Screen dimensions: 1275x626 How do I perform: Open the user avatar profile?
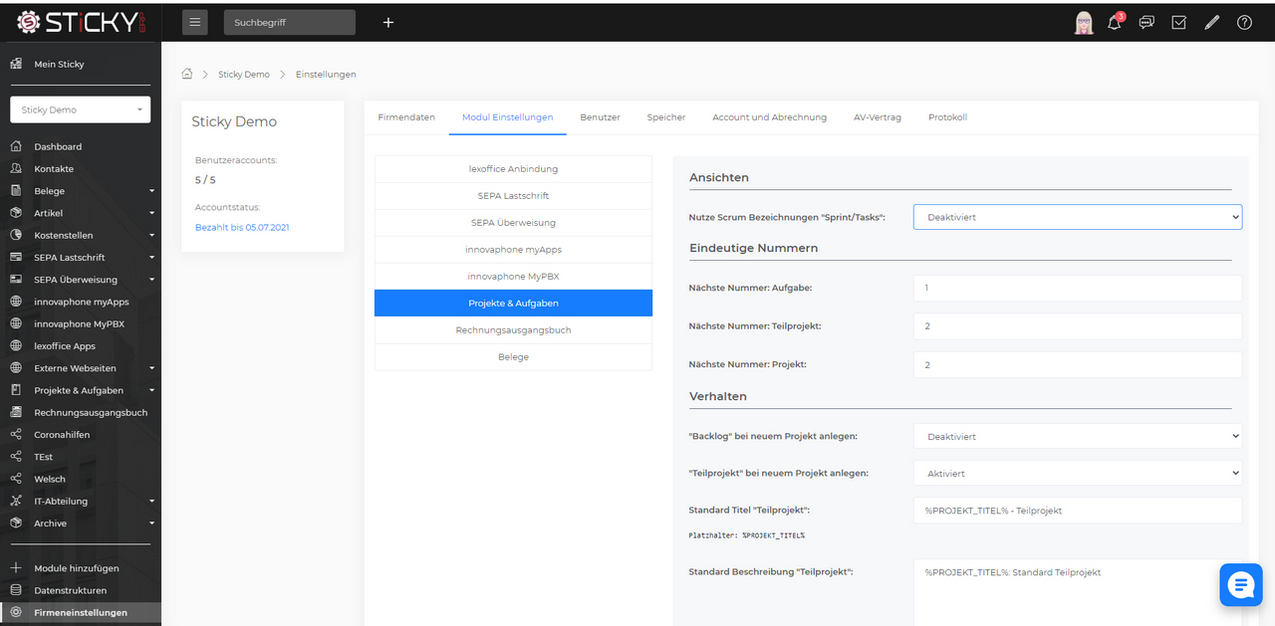click(x=1084, y=22)
